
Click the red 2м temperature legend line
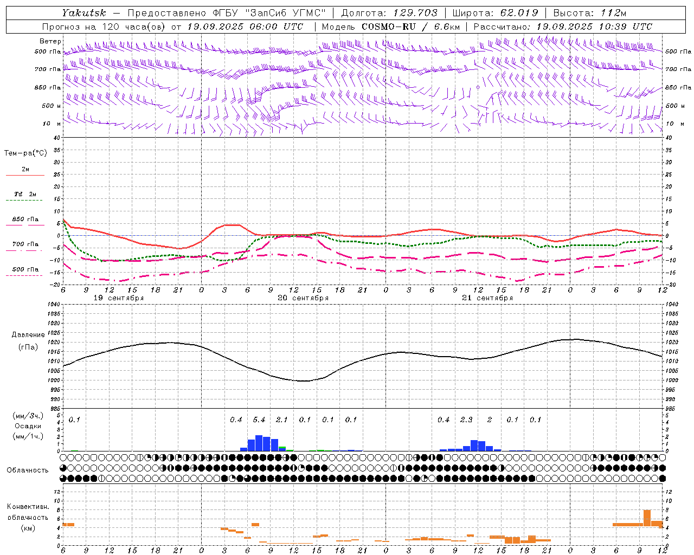[x=25, y=175]
